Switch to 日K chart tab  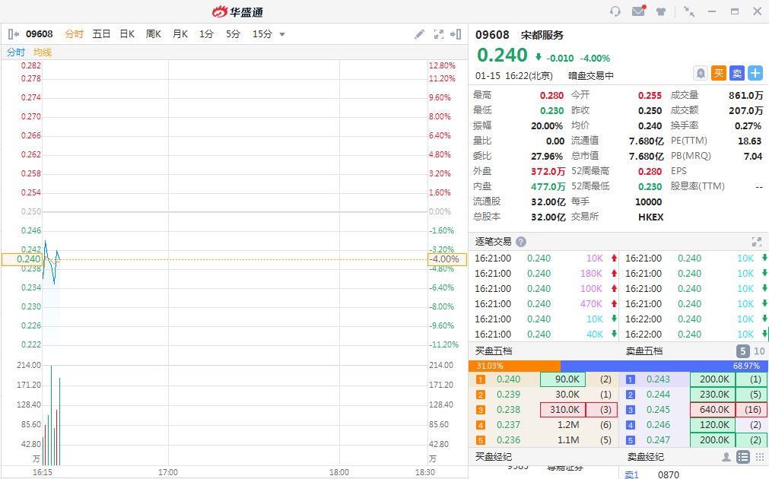(127, 34)
